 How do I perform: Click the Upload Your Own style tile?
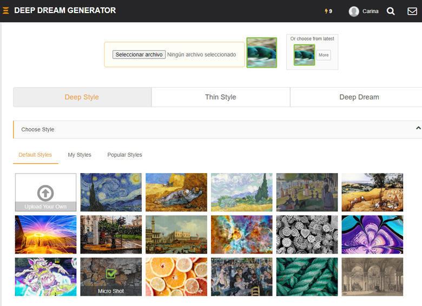(x=45, y=192)
